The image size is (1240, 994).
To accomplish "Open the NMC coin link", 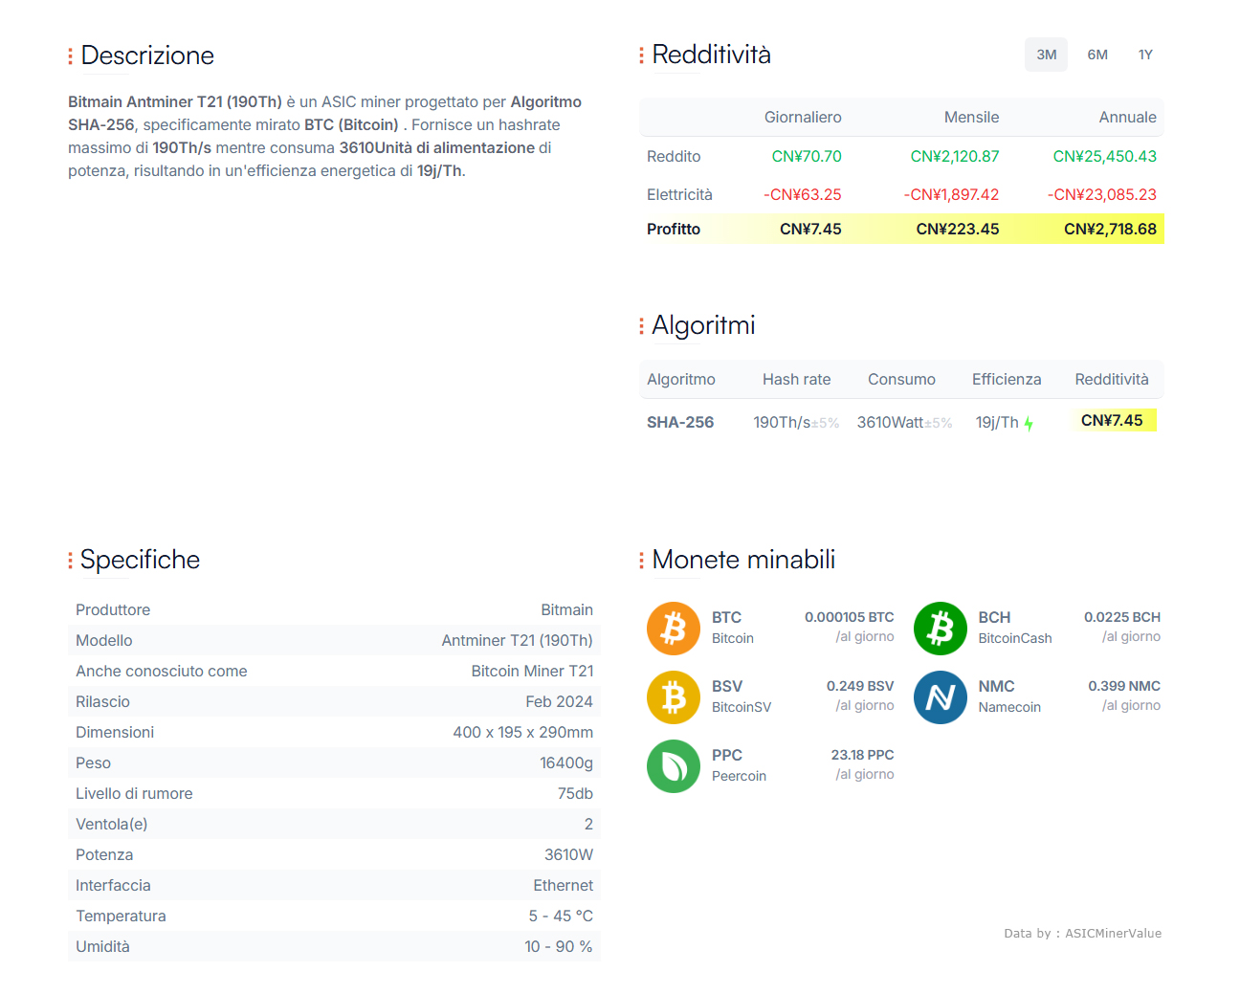I will 996,687.
